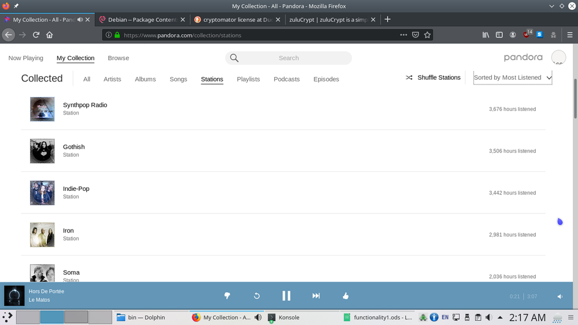Select the Albums collection tab
This screenshot has width=578, height=325.
pos(145,79)
